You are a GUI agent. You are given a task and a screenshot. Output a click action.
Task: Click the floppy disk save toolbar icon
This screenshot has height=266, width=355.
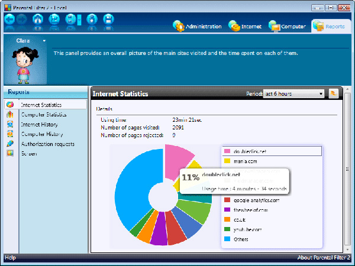tap(108, 20)
